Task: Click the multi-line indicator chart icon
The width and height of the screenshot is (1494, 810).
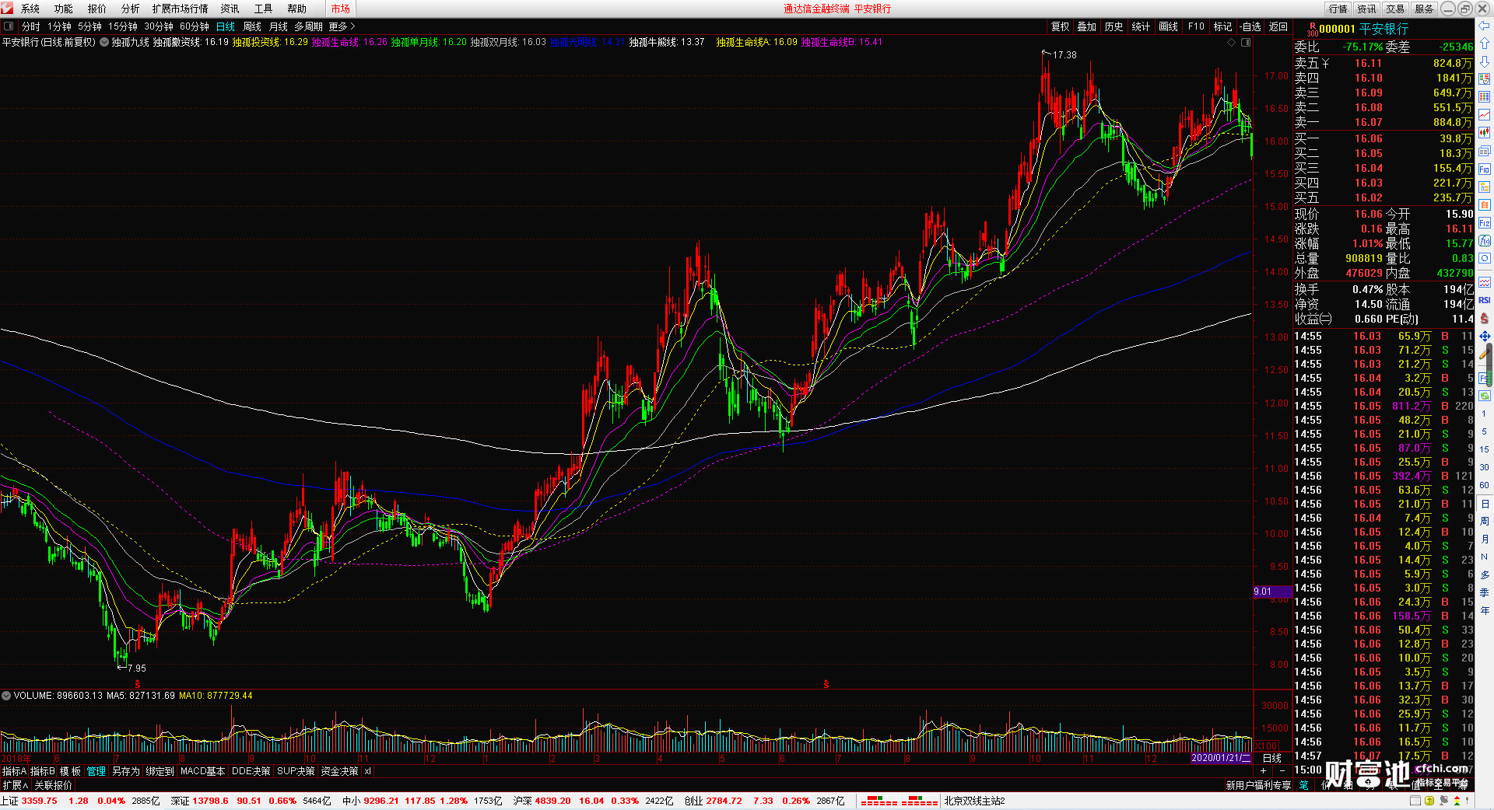Action: pyautogui.click(x=1485, y=282)
